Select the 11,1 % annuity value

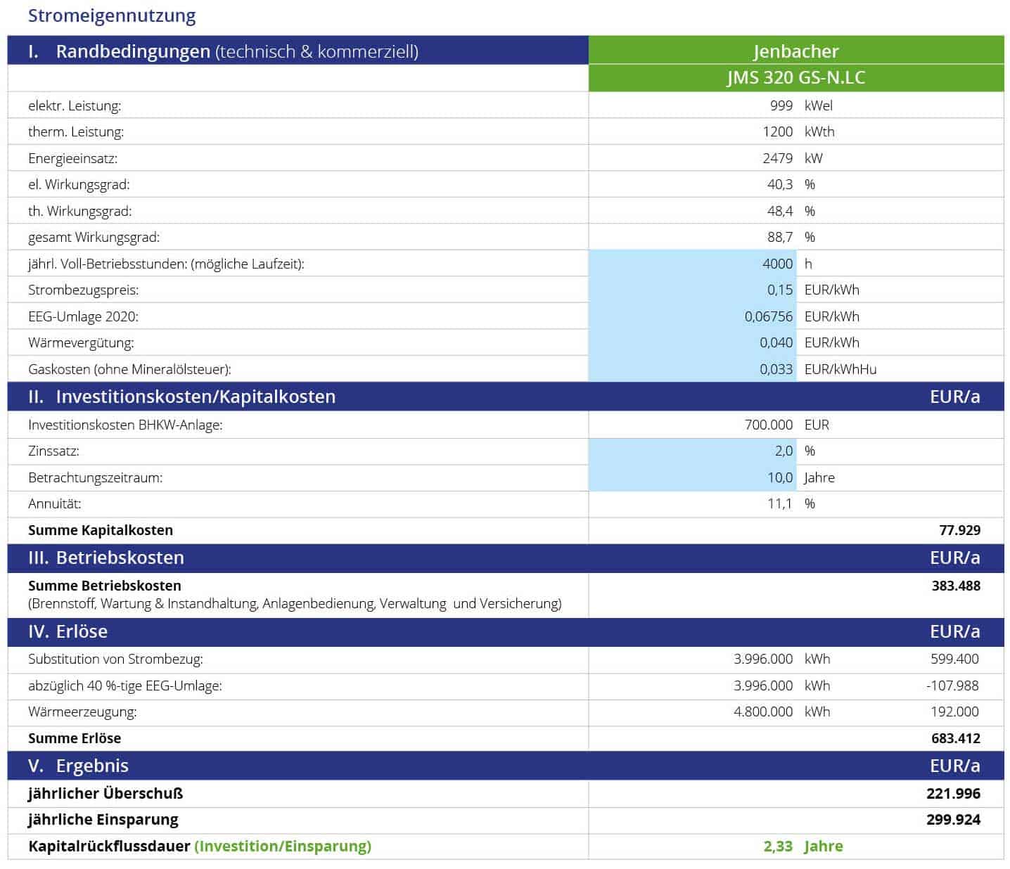(791, 503)
